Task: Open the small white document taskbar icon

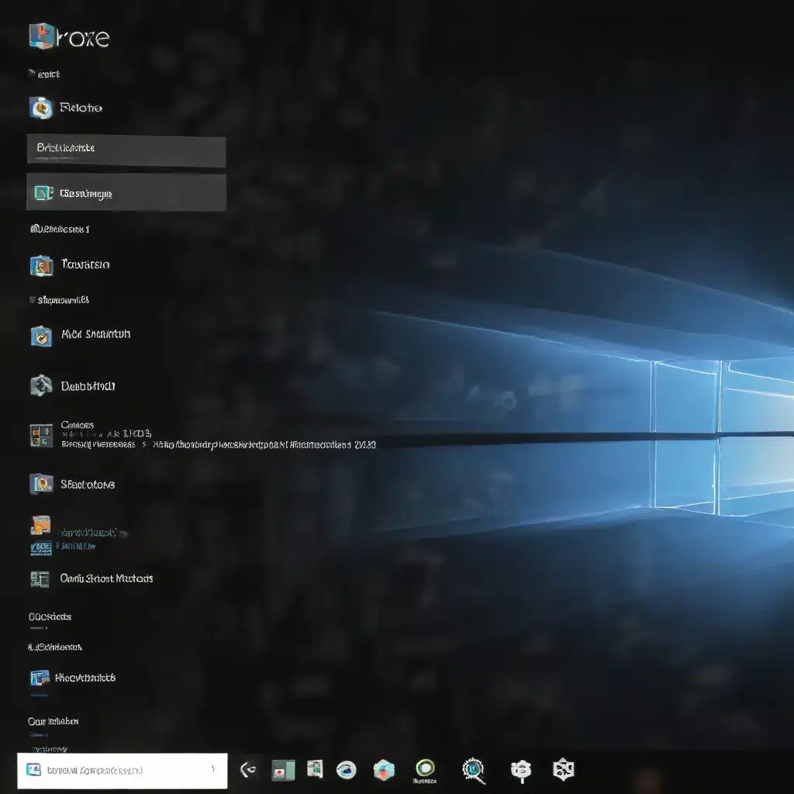Action: point(315,768)
